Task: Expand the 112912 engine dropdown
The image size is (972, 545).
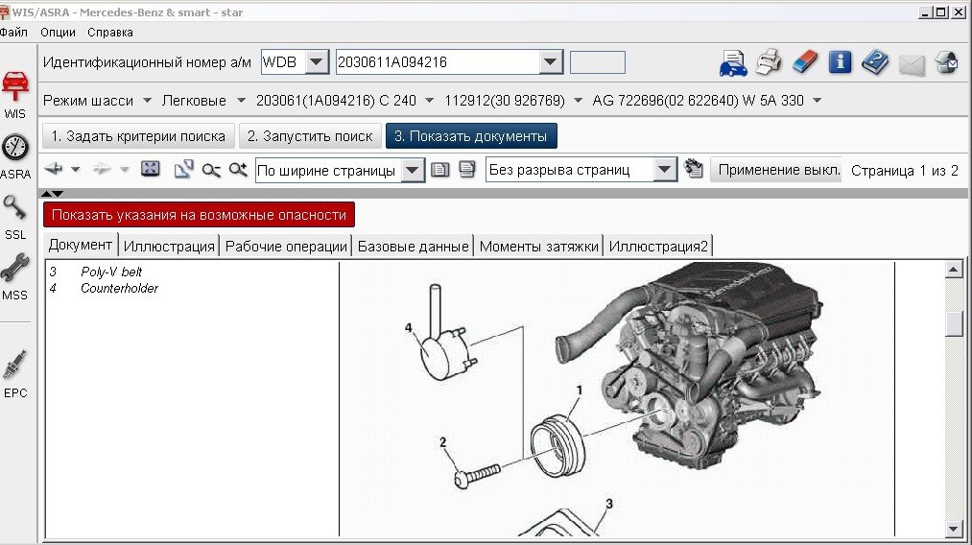Action: coord(578,101)
